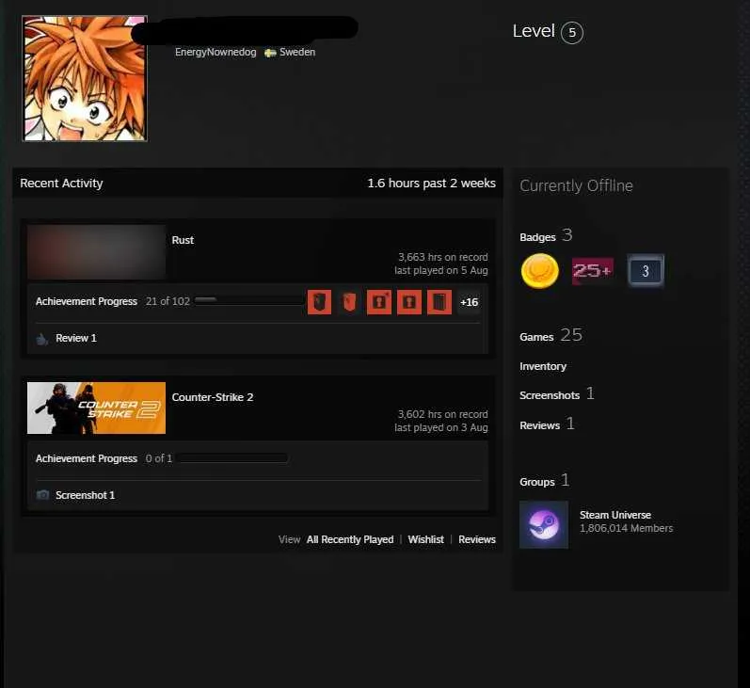Click '21 of 102' achievement count
The height and width of the screenshot is (688, 750).
pyautogui.click(x=168, y=301)
